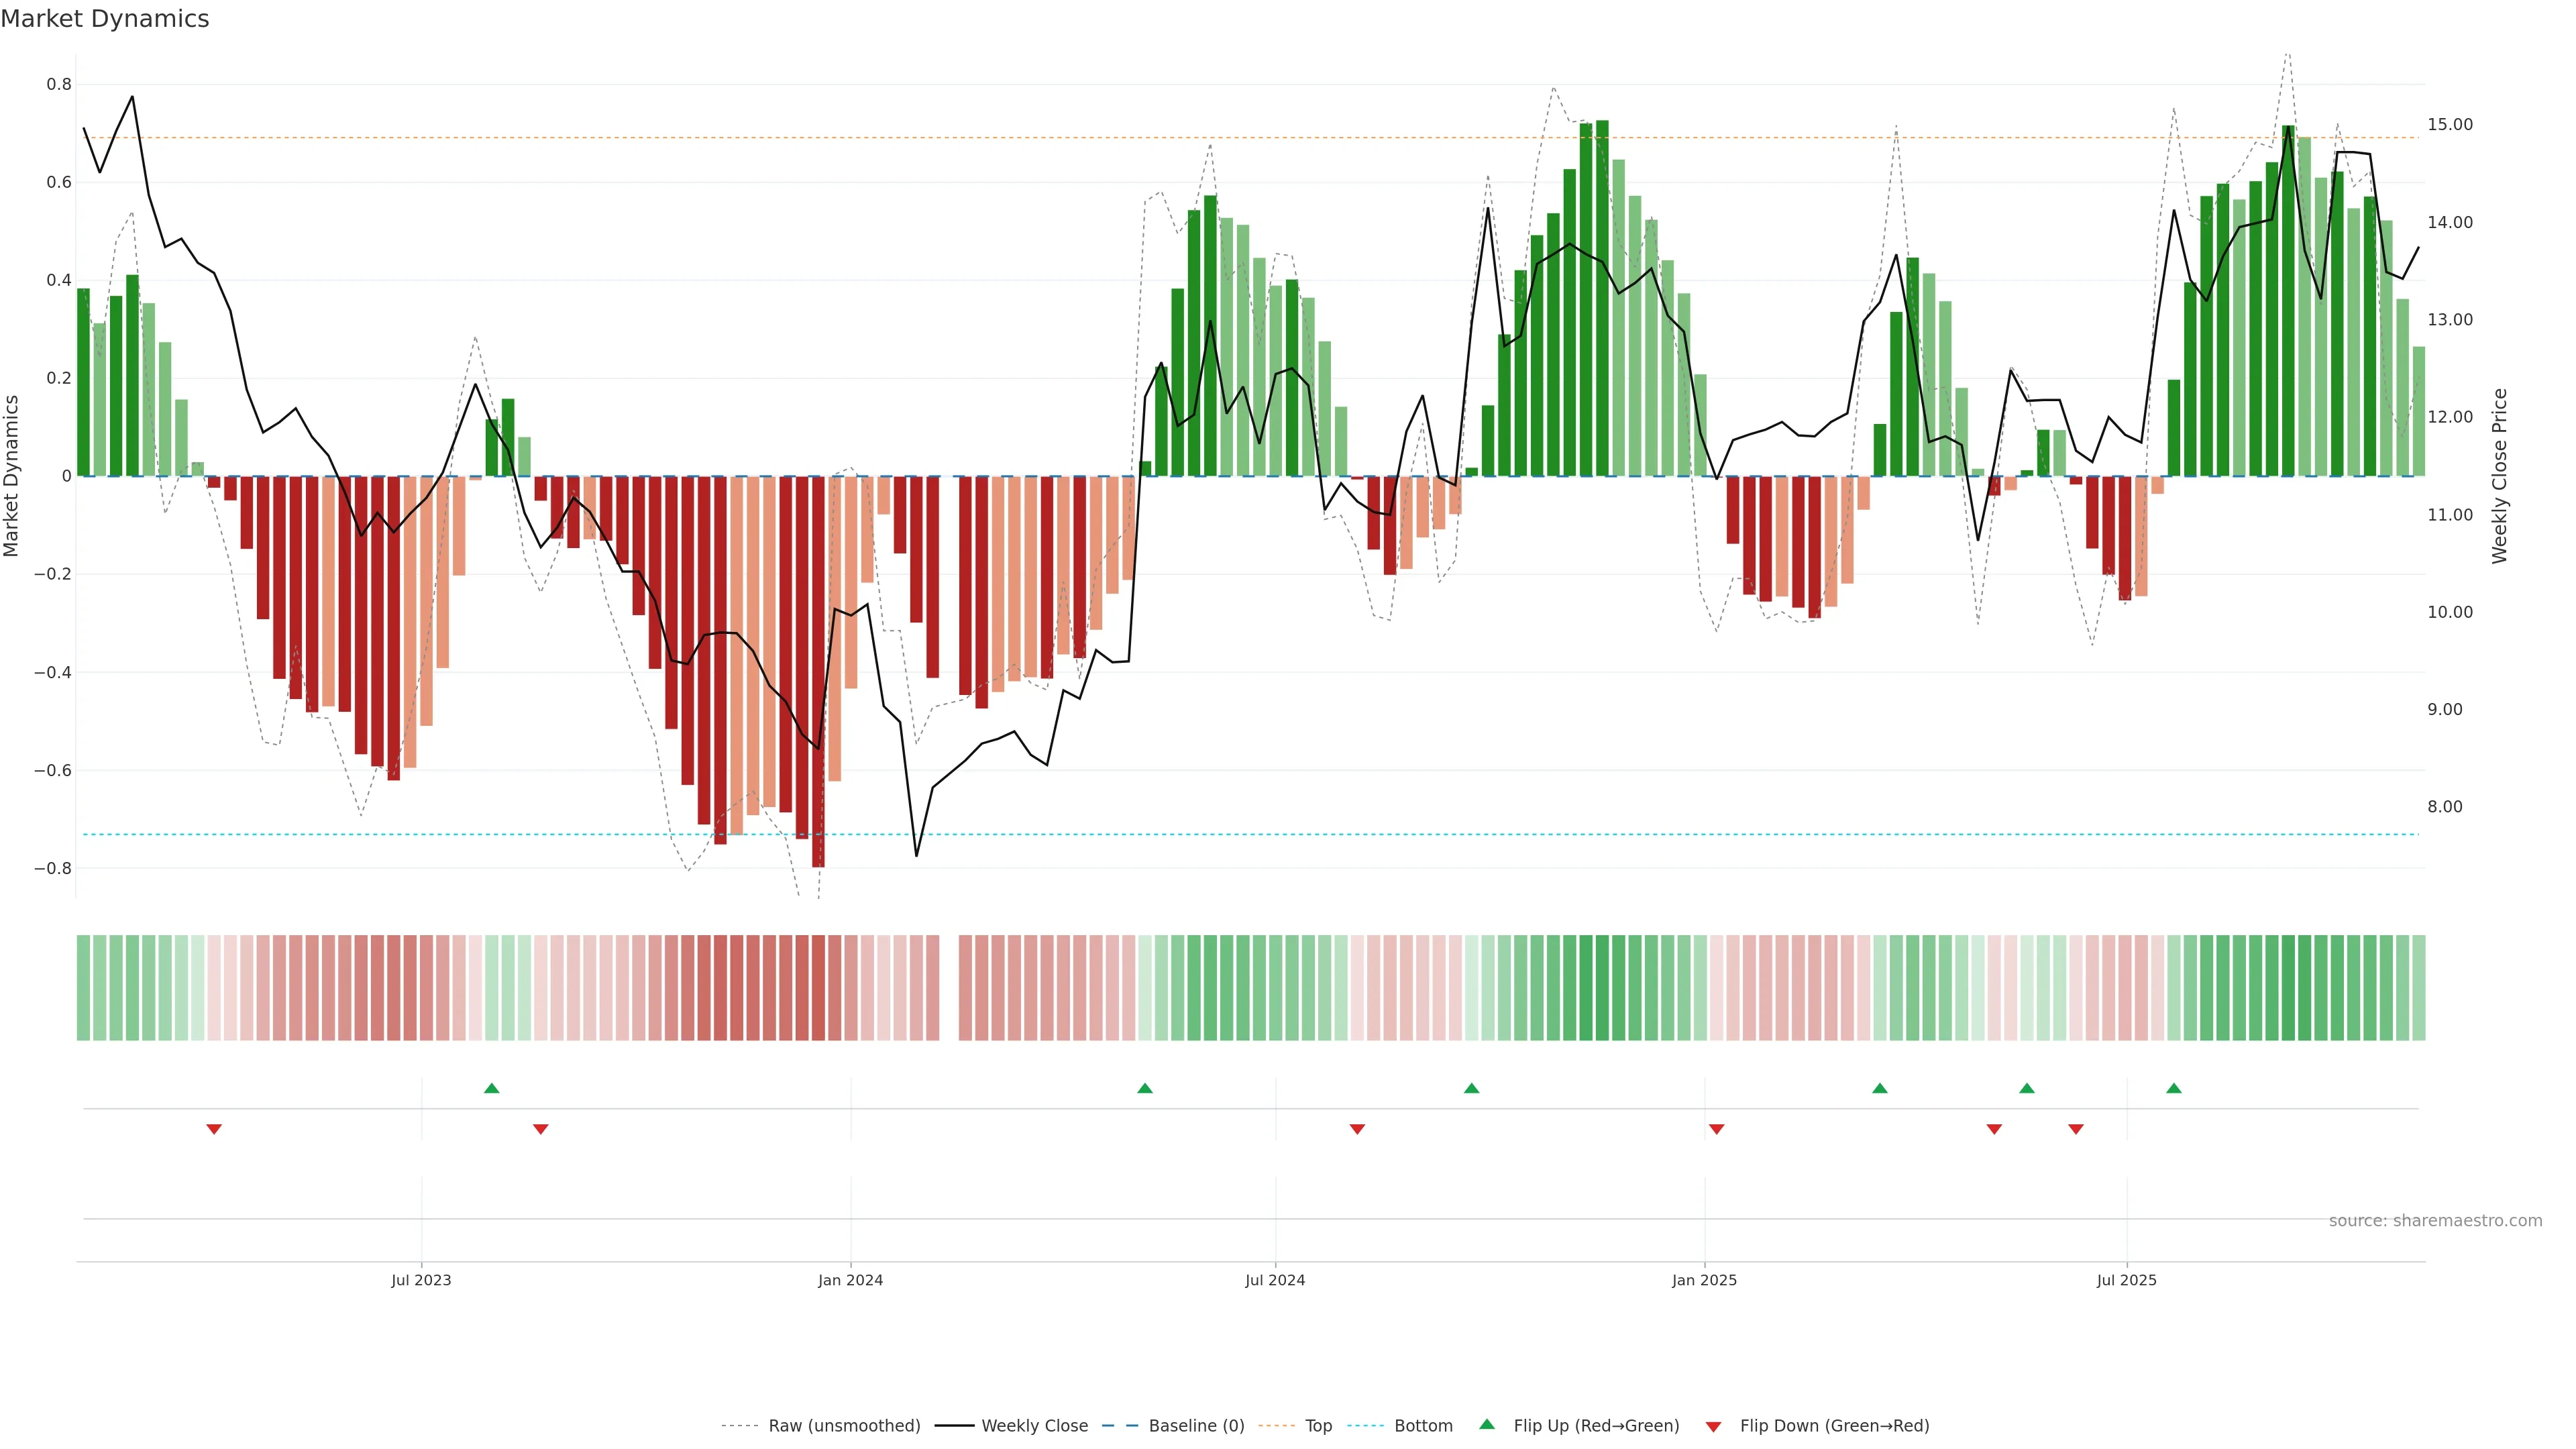Click the red flip-down marker just after Jan 2025
2576x1449 pixels.
pos(1716,1129)
